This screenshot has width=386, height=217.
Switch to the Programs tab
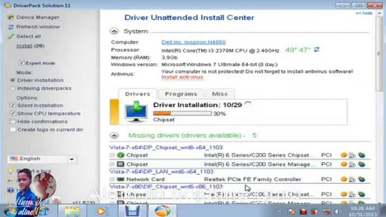pos(181,94)
